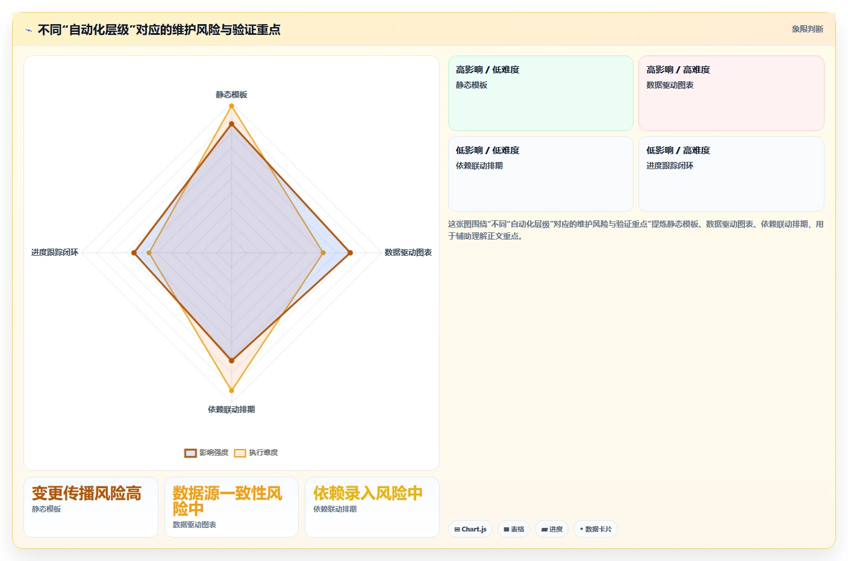Click the 静态模板 text in the green card
This screenshot has height=561, width=848.
click(x=472, y=85)
